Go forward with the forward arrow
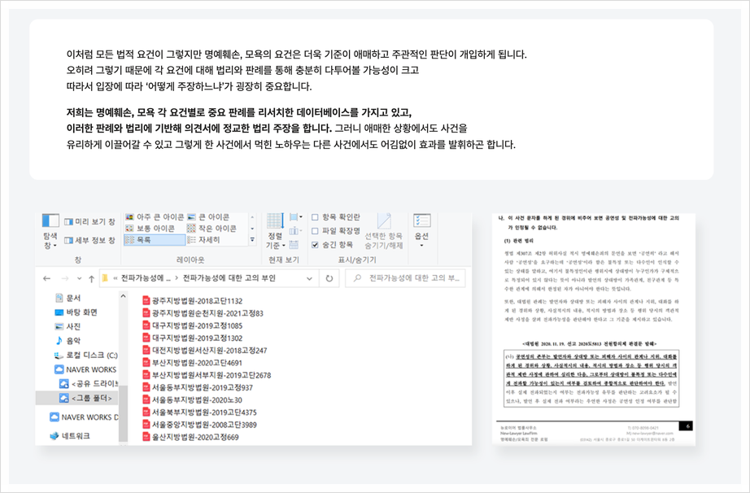 pyautogui.click(x=64, y=278)
